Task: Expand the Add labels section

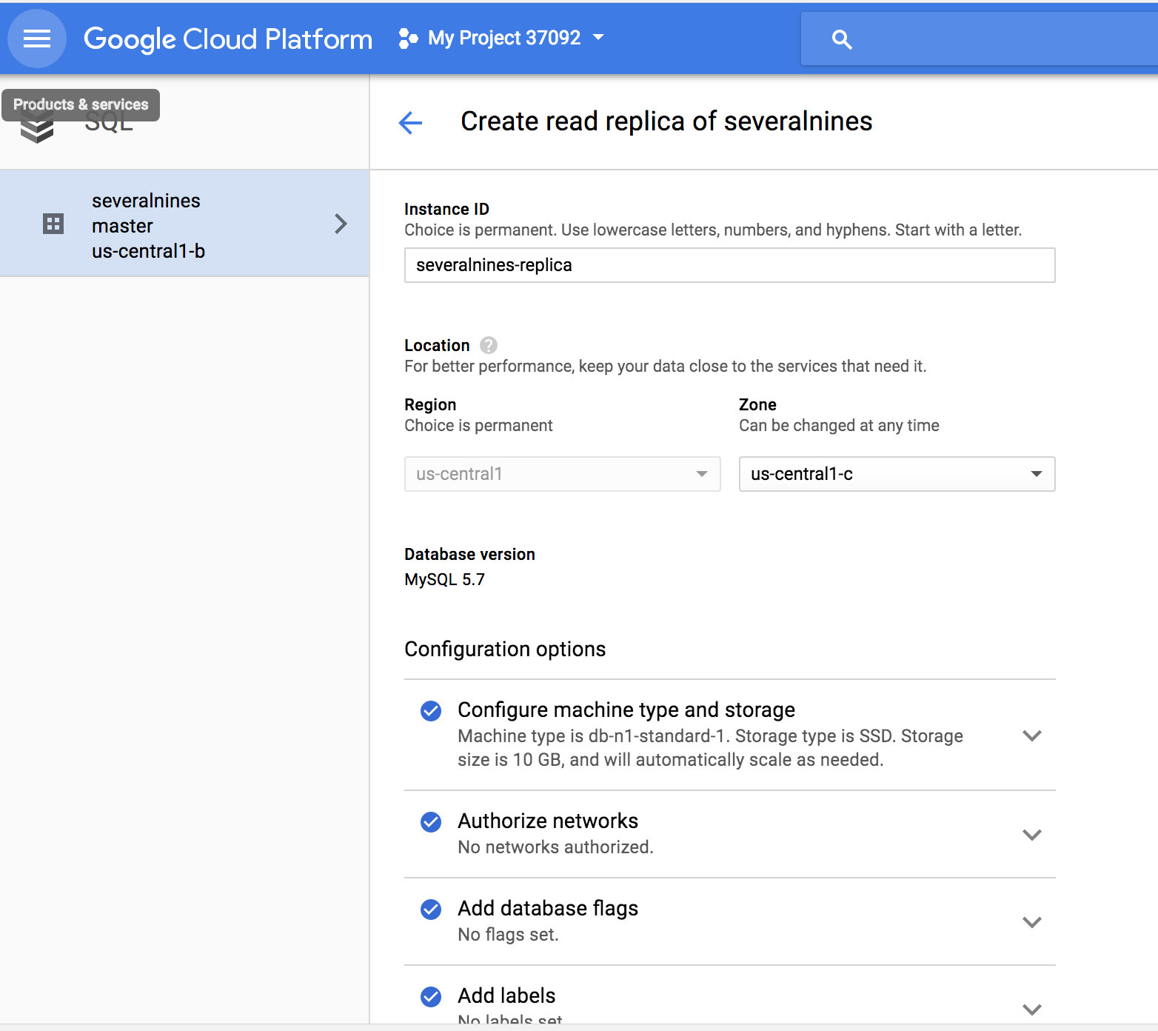Action: (x=1032, y=1010)
